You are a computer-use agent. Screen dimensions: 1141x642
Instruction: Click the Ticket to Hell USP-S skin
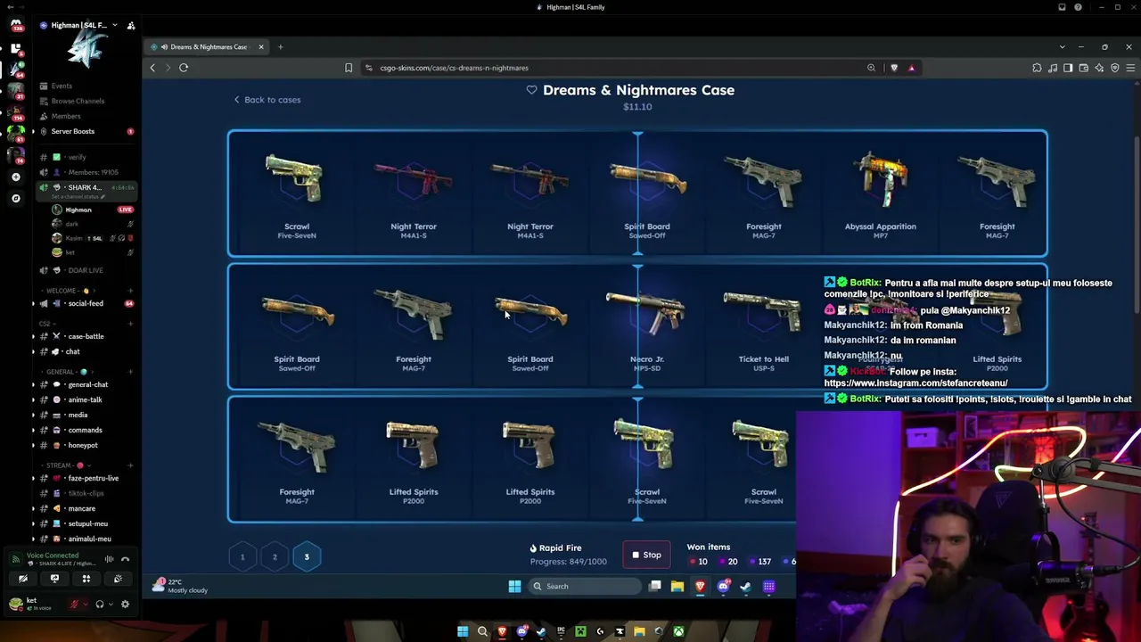[764, 328]
